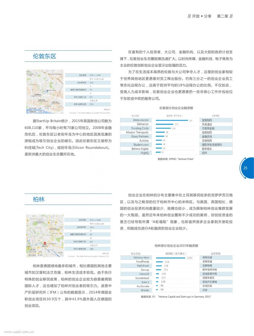The image size is (254, 336).
Task: Select the Soundcloud row name
Action: tap(142, 278)
